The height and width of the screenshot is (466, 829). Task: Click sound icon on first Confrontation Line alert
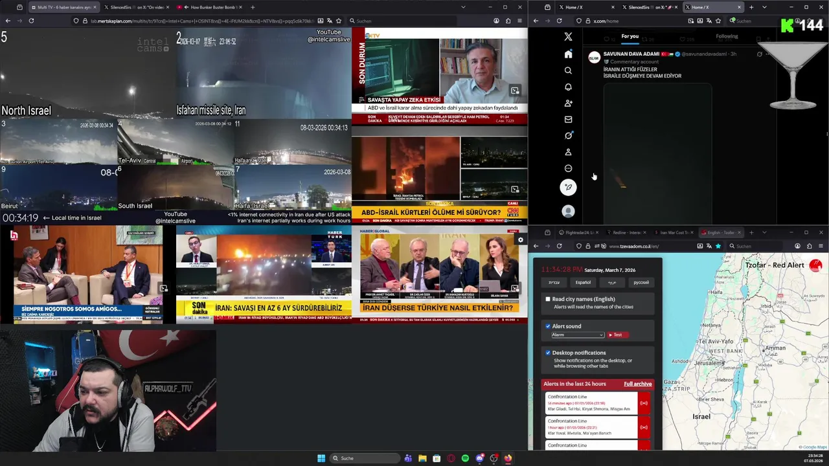click(x=644, y=403)
